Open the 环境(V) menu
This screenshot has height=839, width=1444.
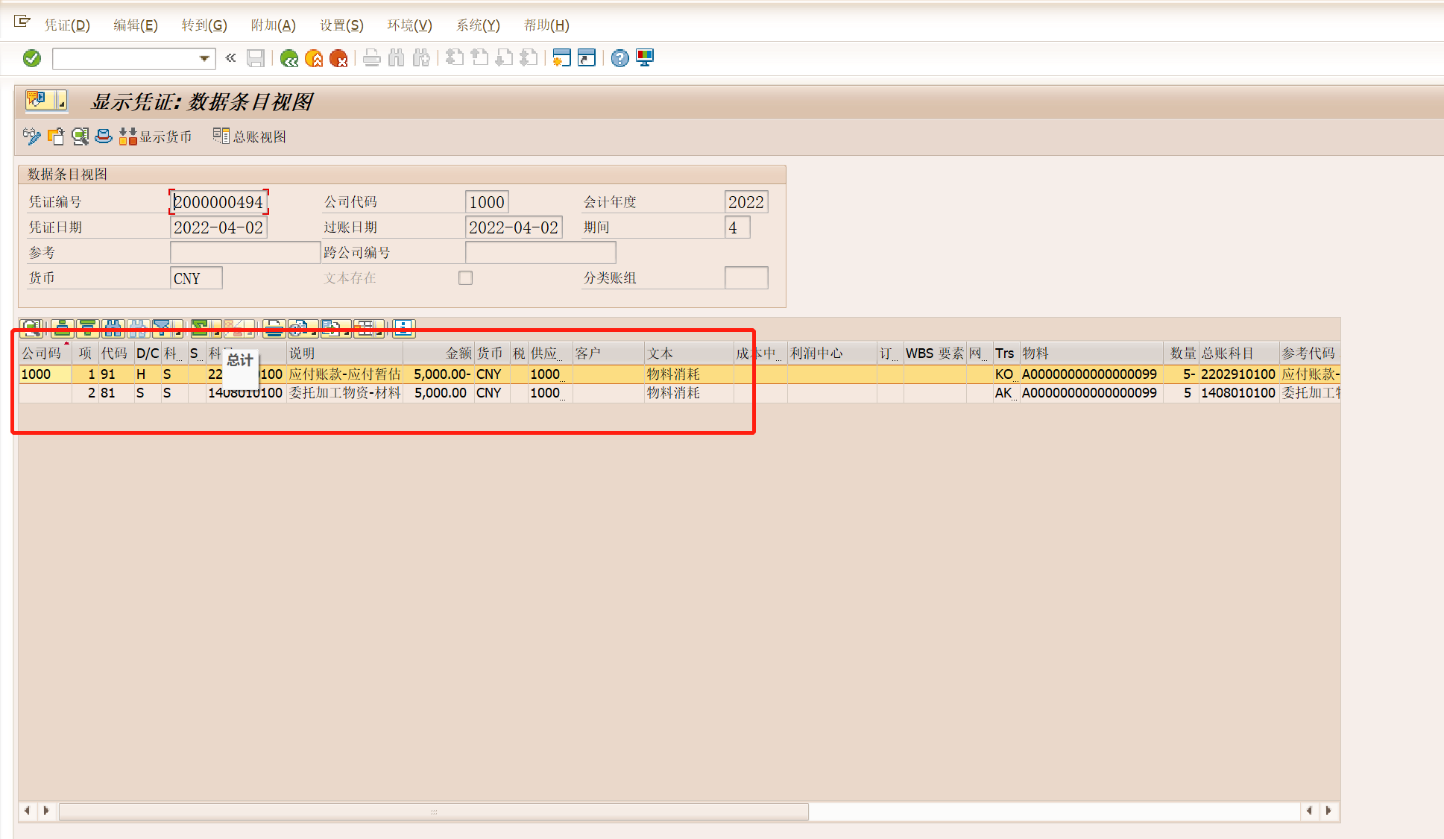coord(409,25)
